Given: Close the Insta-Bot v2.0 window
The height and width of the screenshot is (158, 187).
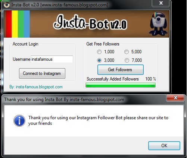Looking at the screenshot, I should tap(161, 3).
